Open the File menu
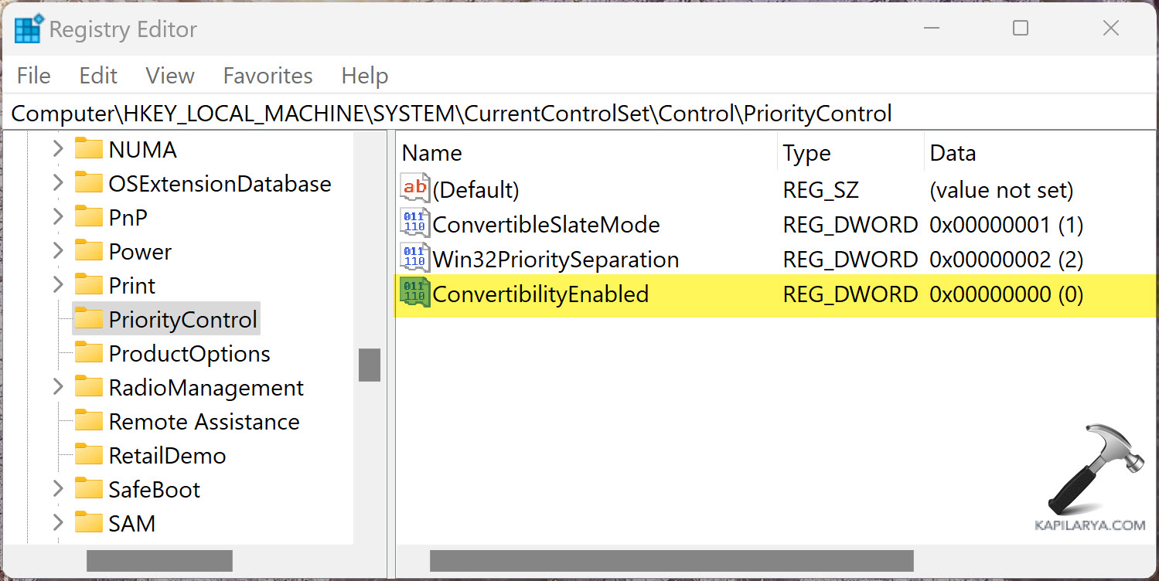1159x581 pixels. click(33, 76)
